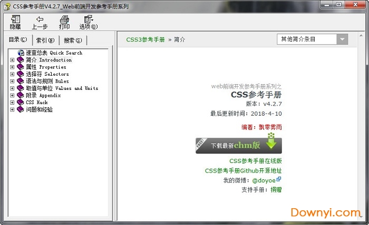Click the CSS3参考手册 breadcrumb link
The image size is (369, 225).
point(145,39)
